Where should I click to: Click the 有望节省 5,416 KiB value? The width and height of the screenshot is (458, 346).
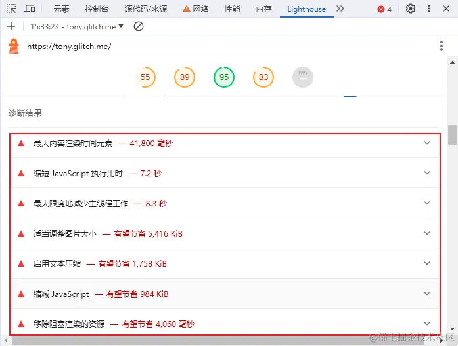click(x=148, y=234)
